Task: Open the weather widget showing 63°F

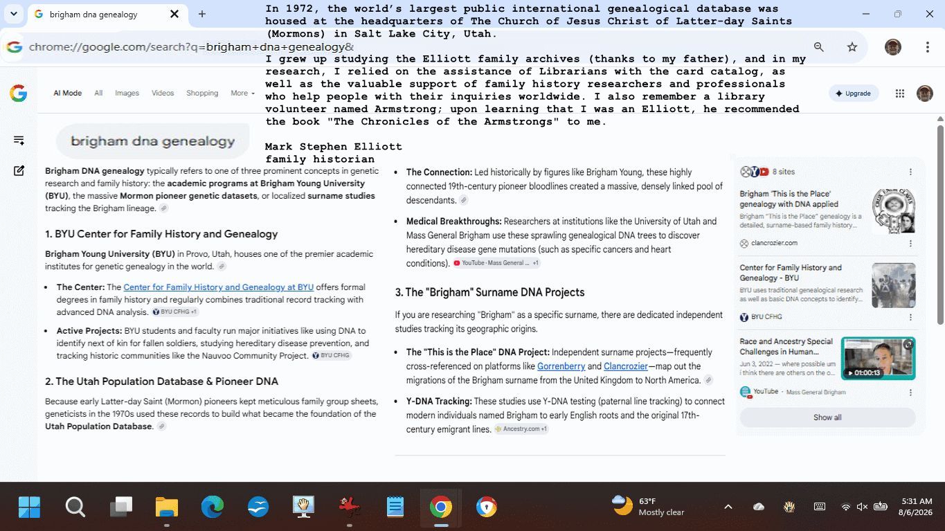Action: [x=649, y=507]
